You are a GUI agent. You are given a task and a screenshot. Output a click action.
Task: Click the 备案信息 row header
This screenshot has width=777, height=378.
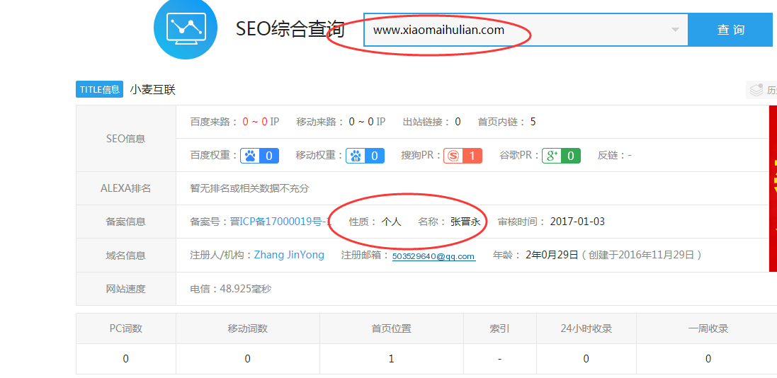[x=126, y=222]
